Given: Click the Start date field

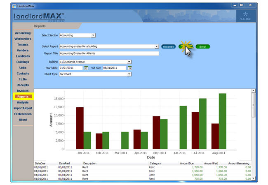Looking at the screenshot, I should pos(71,68).
